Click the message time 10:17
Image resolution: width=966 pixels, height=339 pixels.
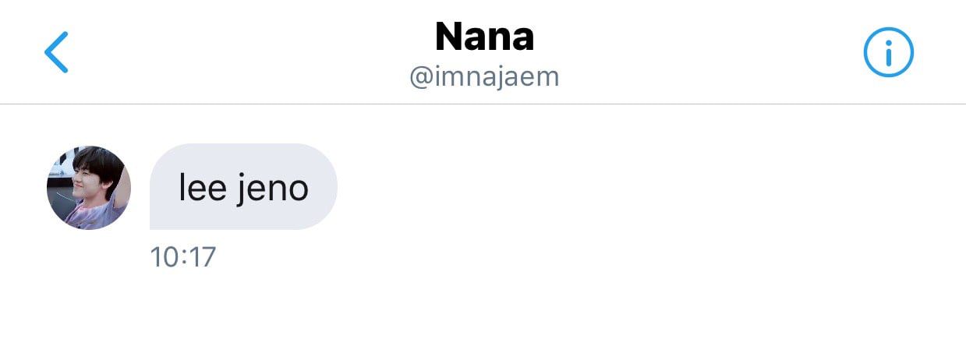182,257
